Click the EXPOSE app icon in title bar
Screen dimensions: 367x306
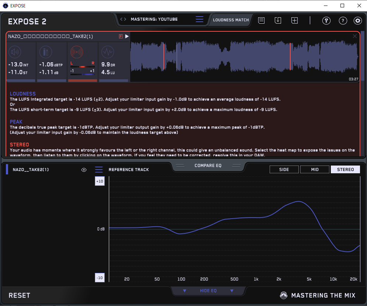pos(6,6)
